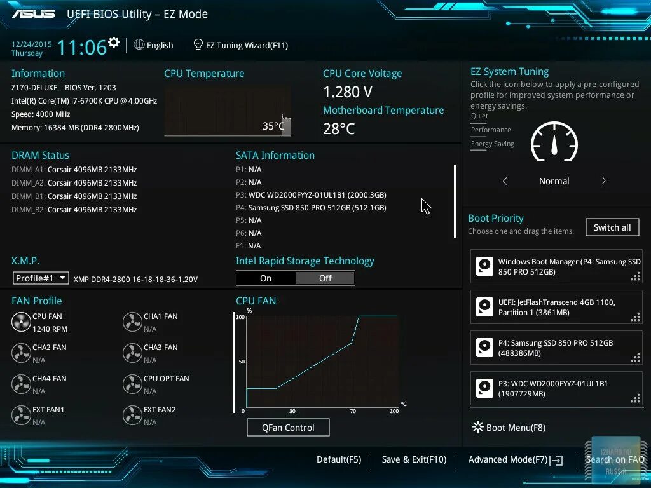Select the CHA3 FAN icon

point(132,353)
